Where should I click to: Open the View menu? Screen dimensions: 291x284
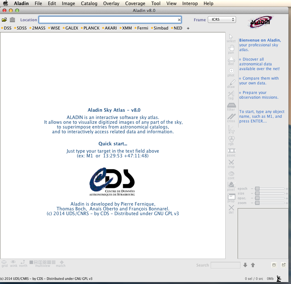[x=171, y=3]
